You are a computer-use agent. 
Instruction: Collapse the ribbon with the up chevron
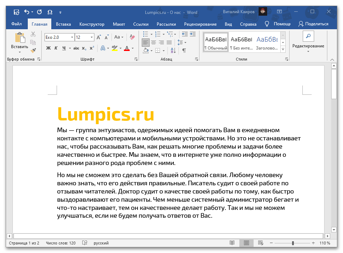[x=332, y=59]
